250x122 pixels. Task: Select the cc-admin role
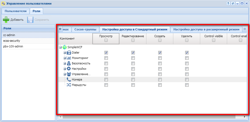point(28,35)
